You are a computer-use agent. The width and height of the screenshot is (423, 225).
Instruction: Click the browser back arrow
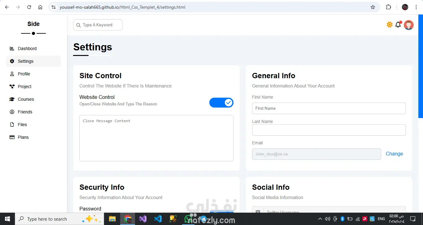(x=7, y=7)
